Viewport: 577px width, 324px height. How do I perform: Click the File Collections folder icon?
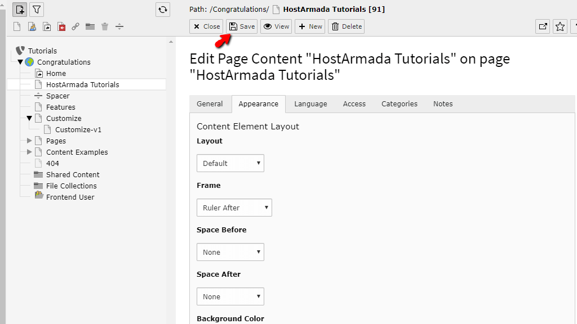pyautogui.click(x=38, y=186)
